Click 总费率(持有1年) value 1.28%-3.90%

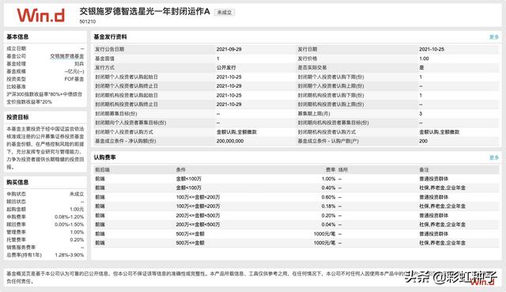[x=69, y=255]
